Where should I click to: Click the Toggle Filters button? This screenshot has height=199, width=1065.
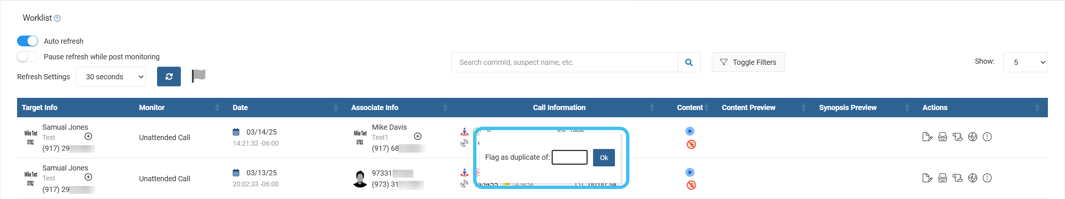point(748,62)
